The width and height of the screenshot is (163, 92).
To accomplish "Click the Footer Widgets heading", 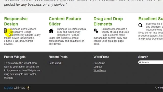I will point(15,57).
